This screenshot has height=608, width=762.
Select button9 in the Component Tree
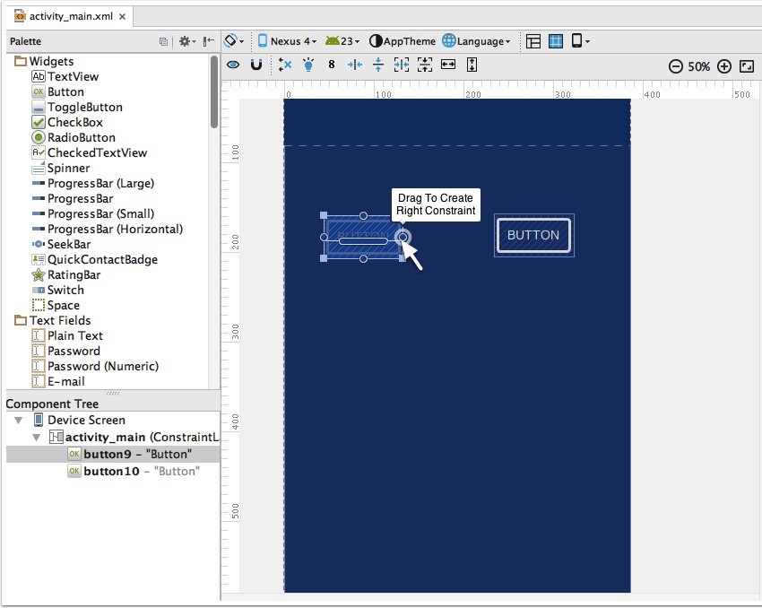[113, 454]
